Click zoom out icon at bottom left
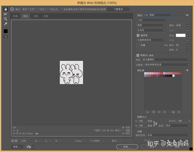Screen dimensions: 194x152 coord(12,141)
